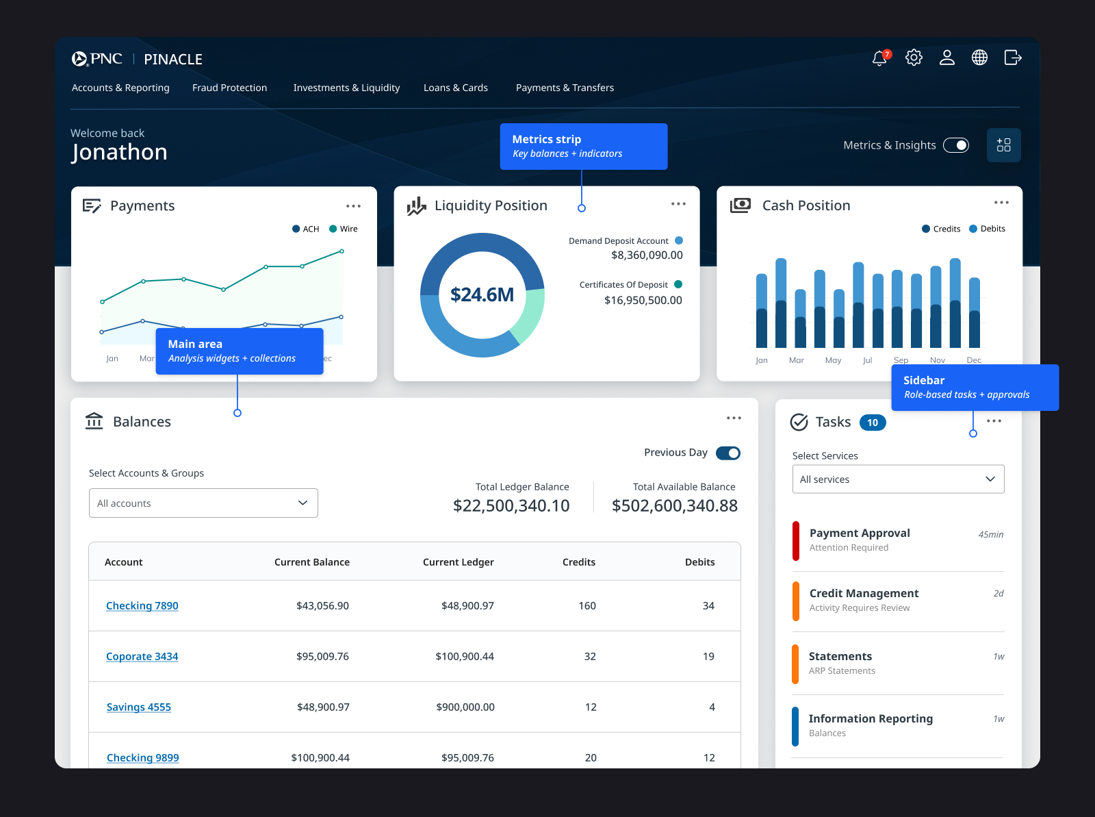1095x817 pixels.
Task: Open Cash Position card options menu
Action: (x=1001, y=203)
